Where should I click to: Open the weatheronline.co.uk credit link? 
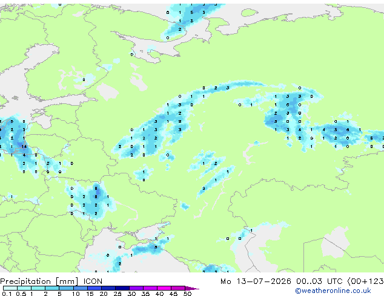pyautogui.click(x=333, y=291)
